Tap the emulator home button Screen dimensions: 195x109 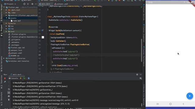170,104
